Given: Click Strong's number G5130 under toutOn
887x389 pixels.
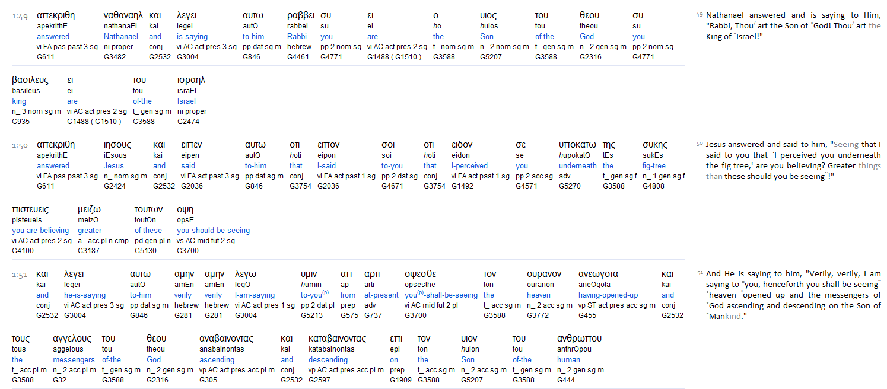Looking at the screenshot, I should 147,251.
